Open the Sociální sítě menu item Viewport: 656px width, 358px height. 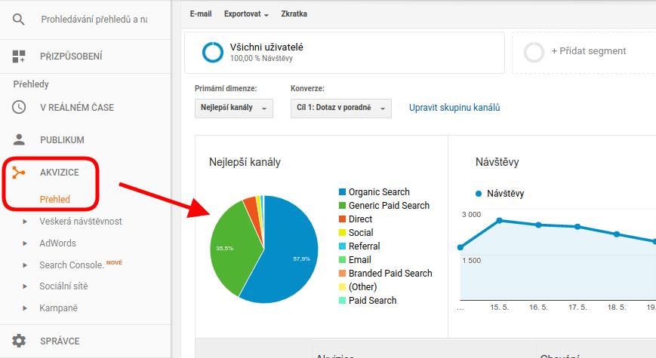pos(63,287)
